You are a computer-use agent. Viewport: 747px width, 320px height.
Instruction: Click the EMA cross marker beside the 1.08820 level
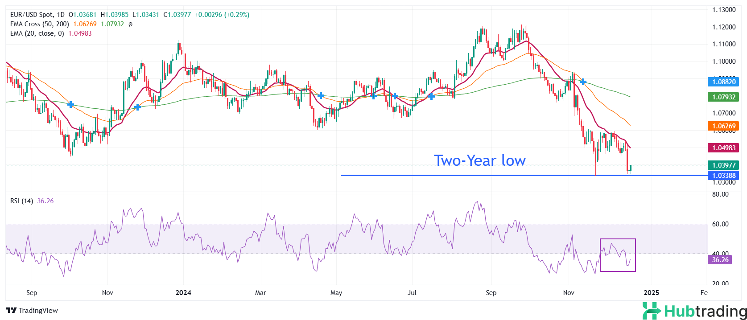click(x=583, y=82)
